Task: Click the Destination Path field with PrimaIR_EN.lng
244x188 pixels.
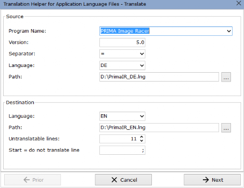Action: pos(159,128)
